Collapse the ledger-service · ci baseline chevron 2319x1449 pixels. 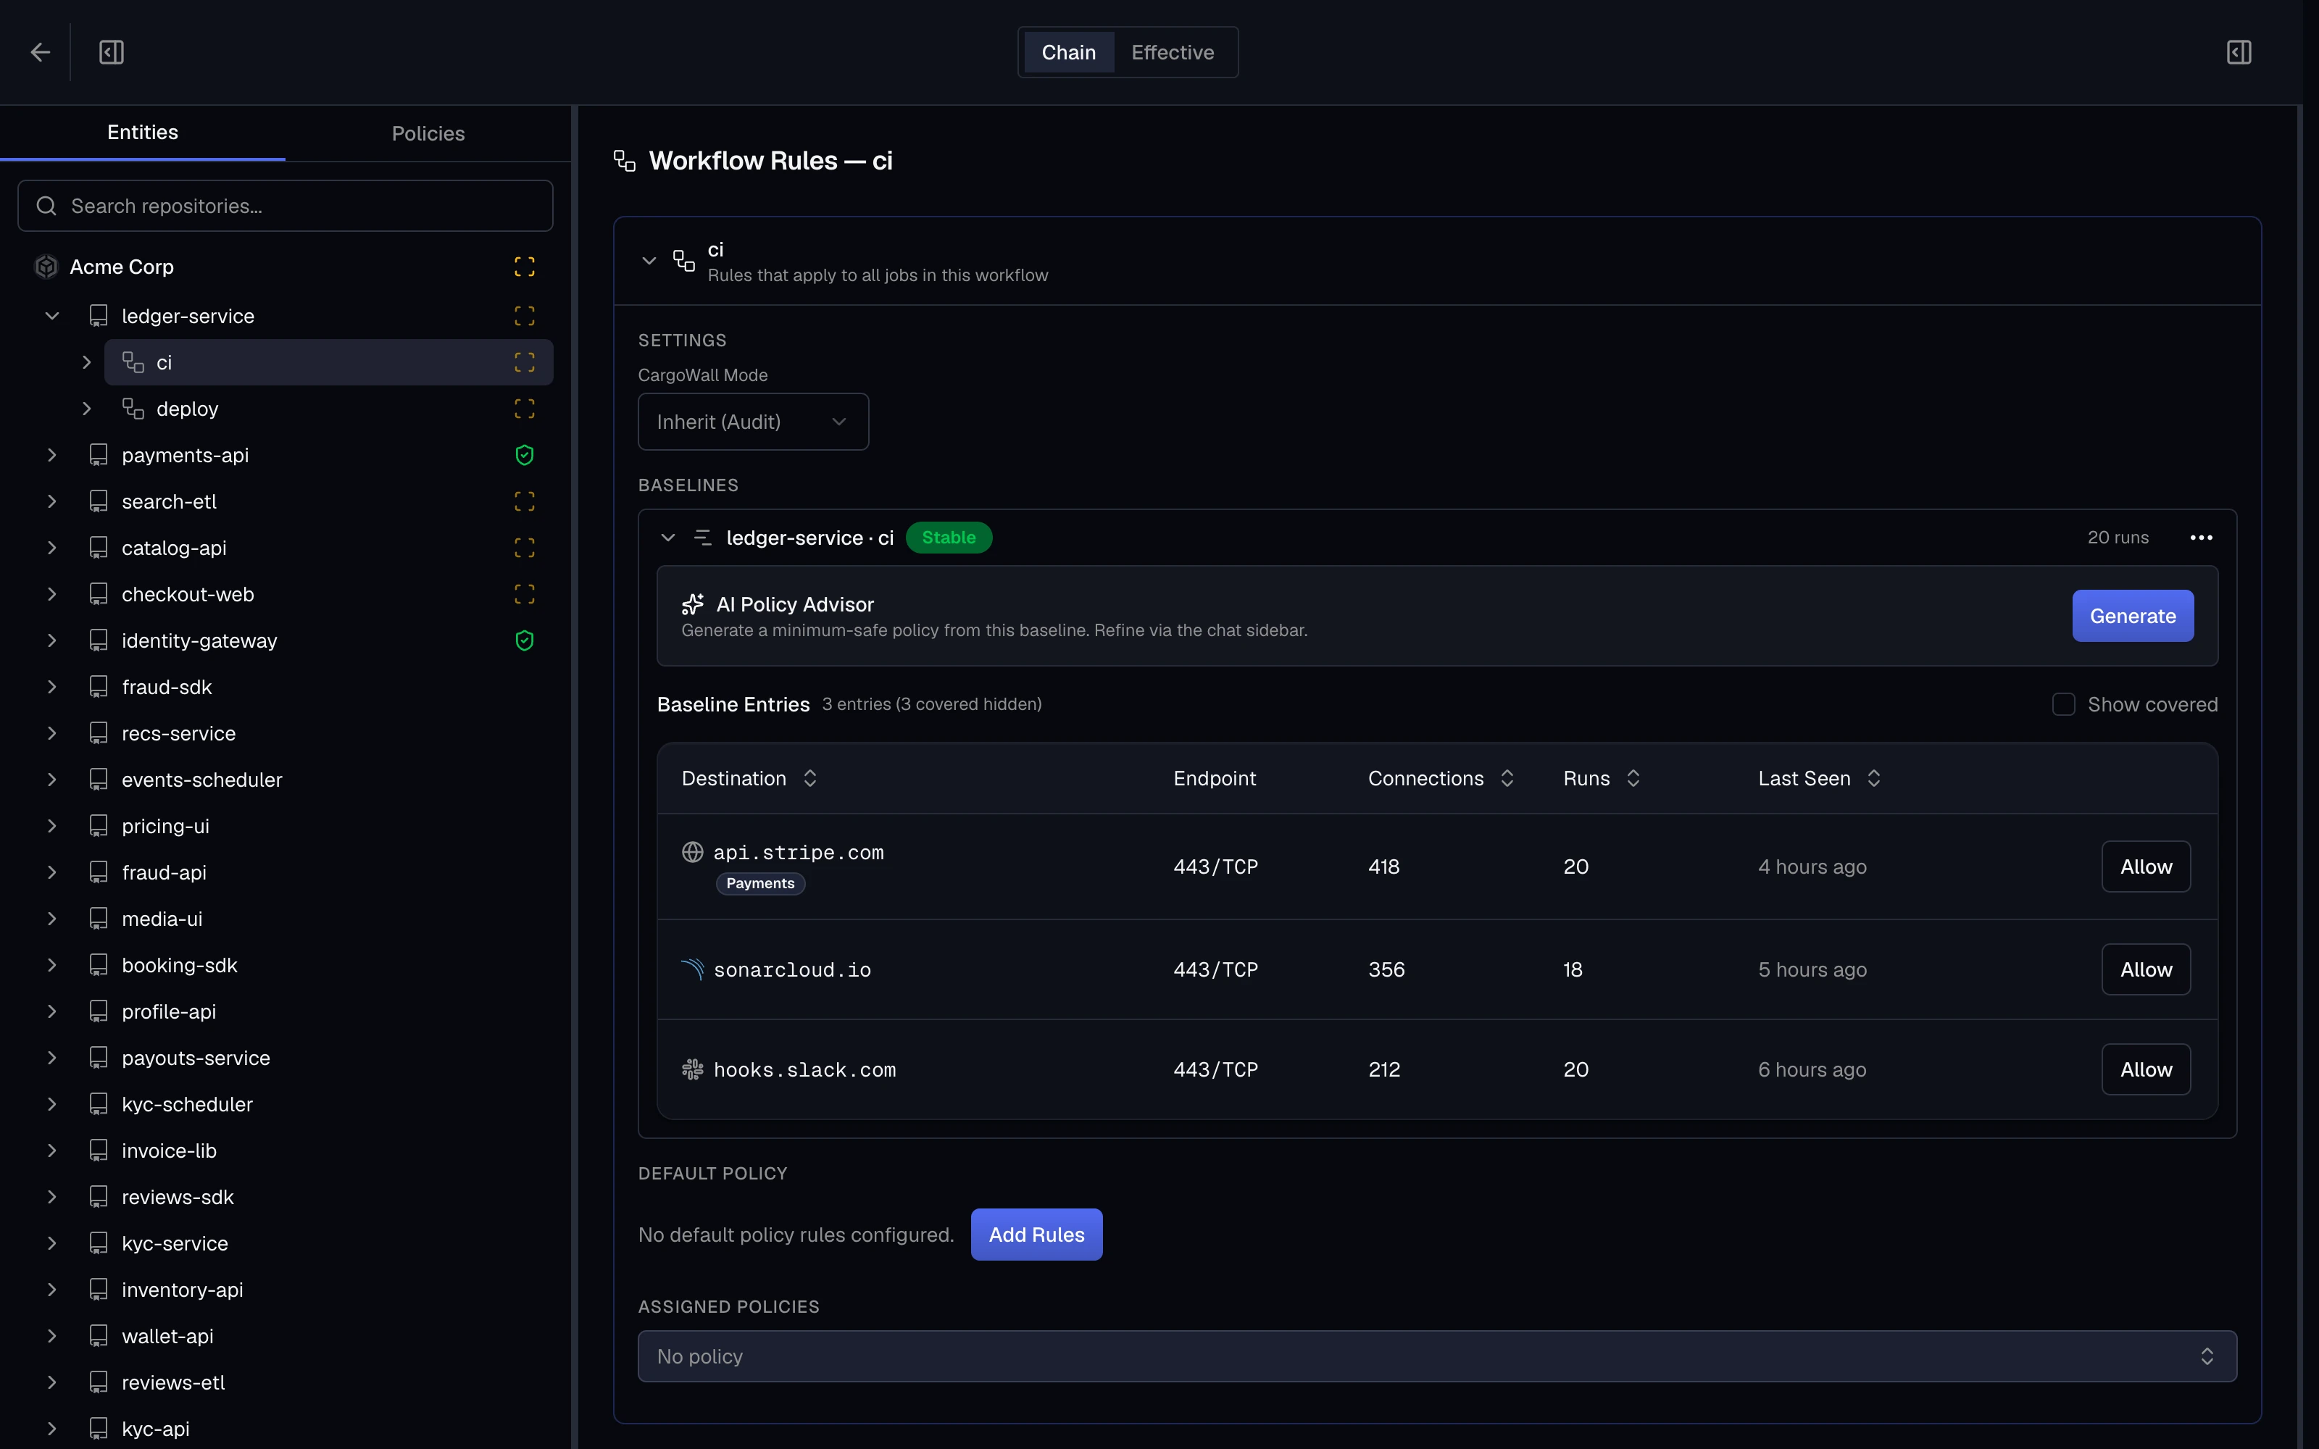point(668,538)
